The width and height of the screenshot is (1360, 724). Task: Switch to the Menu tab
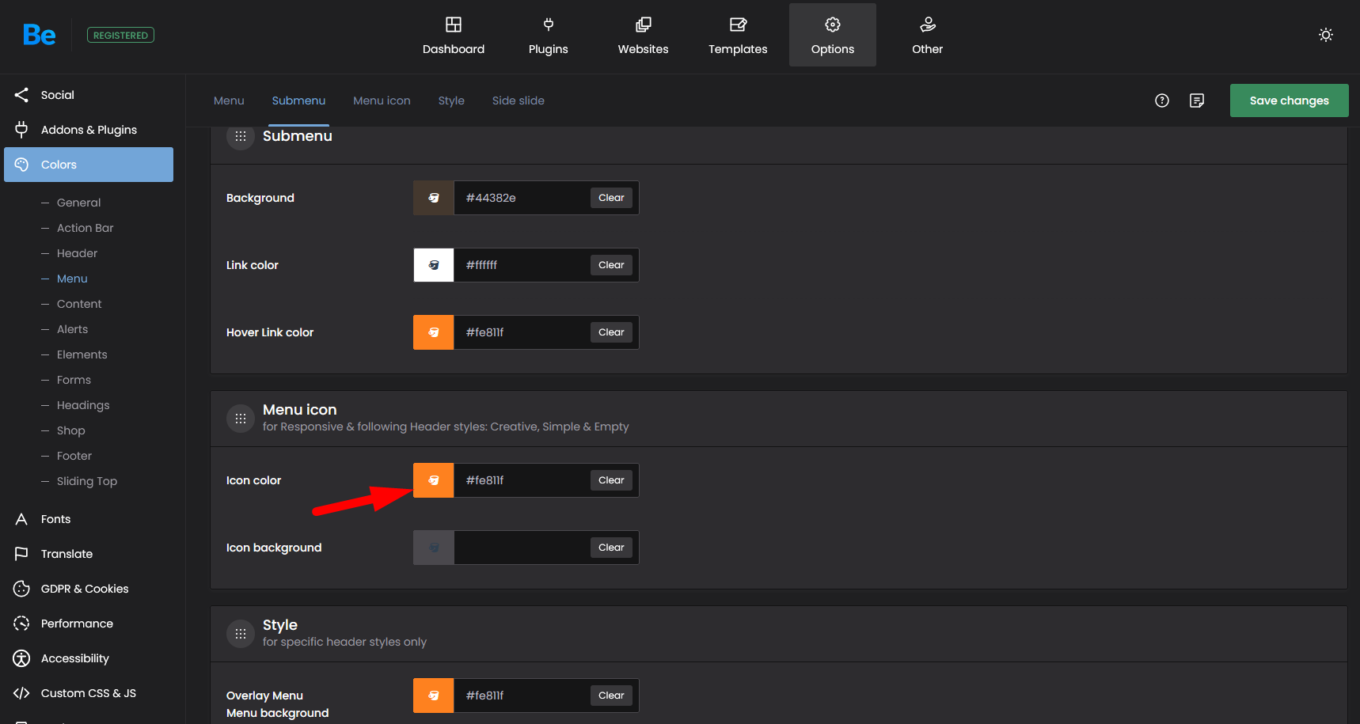[229, 100]
